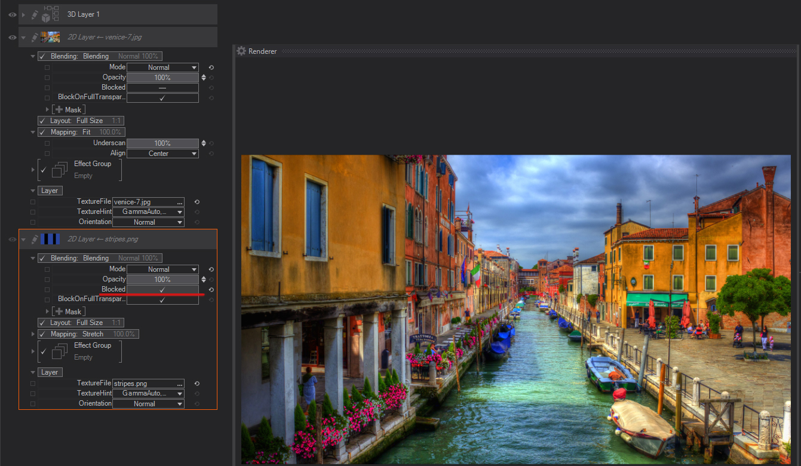801x466 pixels.
Task: Reset the Blocked value on stripes.png layer
Action: [x=211, y=290]
